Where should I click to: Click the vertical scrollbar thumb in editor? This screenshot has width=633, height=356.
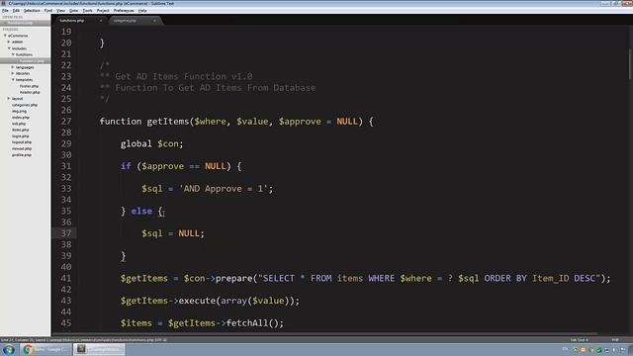tap(630, 63)
